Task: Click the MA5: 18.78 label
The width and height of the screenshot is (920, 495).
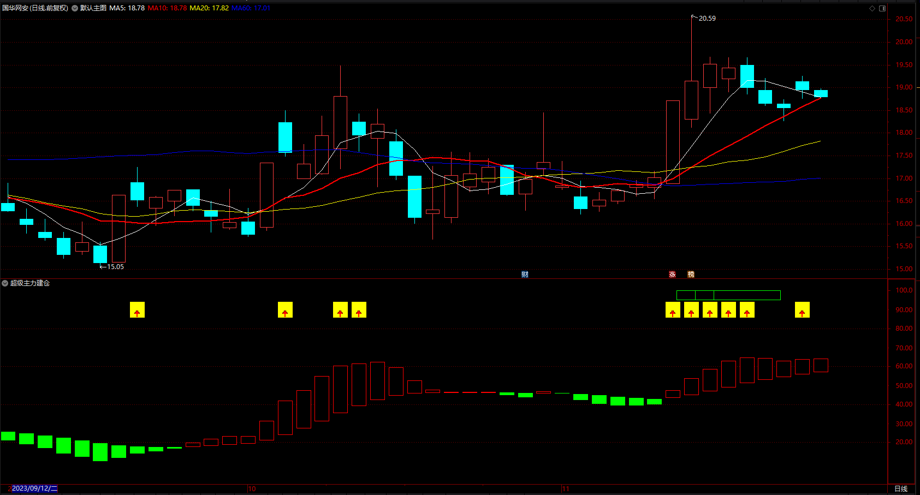Action: pos(127,8)
